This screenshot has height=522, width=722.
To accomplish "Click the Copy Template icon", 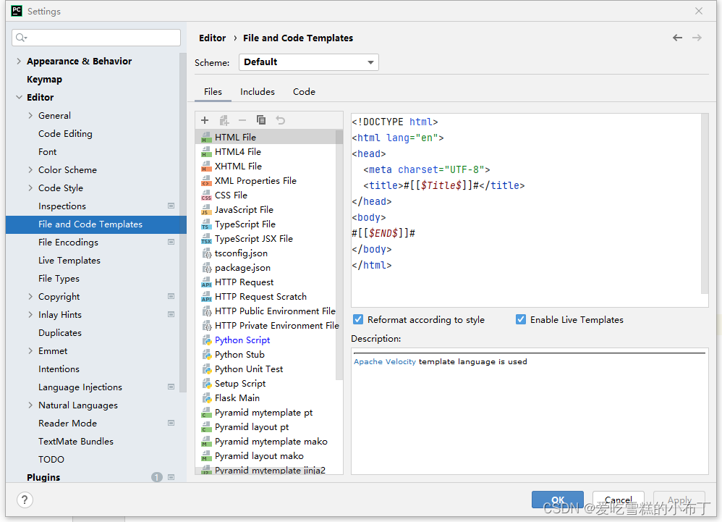I will coord(261,120).
